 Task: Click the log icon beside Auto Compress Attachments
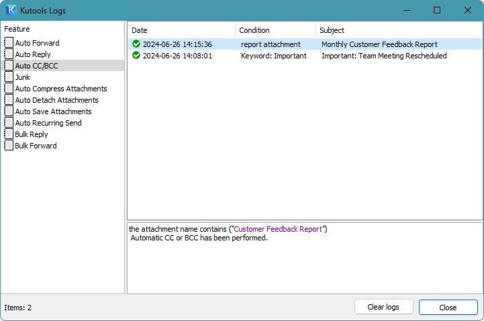9,88
